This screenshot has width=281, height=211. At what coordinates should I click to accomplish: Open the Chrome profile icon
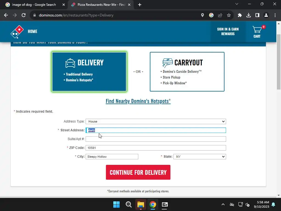(x=266, y=15)
